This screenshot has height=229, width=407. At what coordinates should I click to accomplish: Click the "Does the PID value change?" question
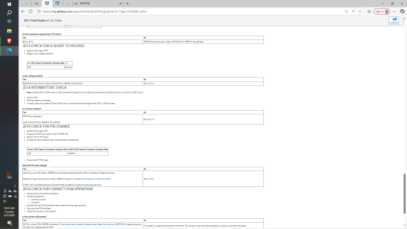(x=35, y=165)
